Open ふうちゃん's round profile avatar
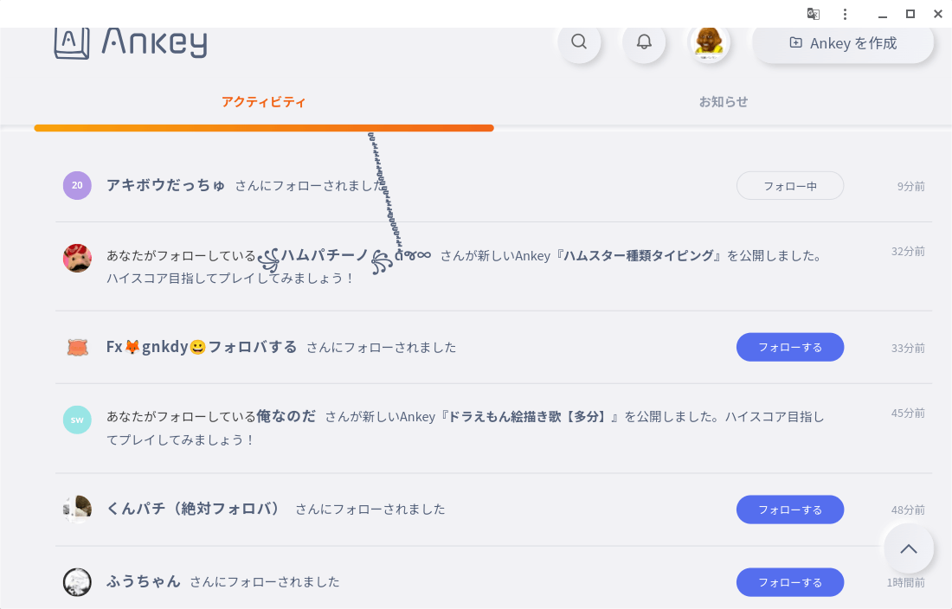Viewport: 952px width, 609px height. [77, 582]
